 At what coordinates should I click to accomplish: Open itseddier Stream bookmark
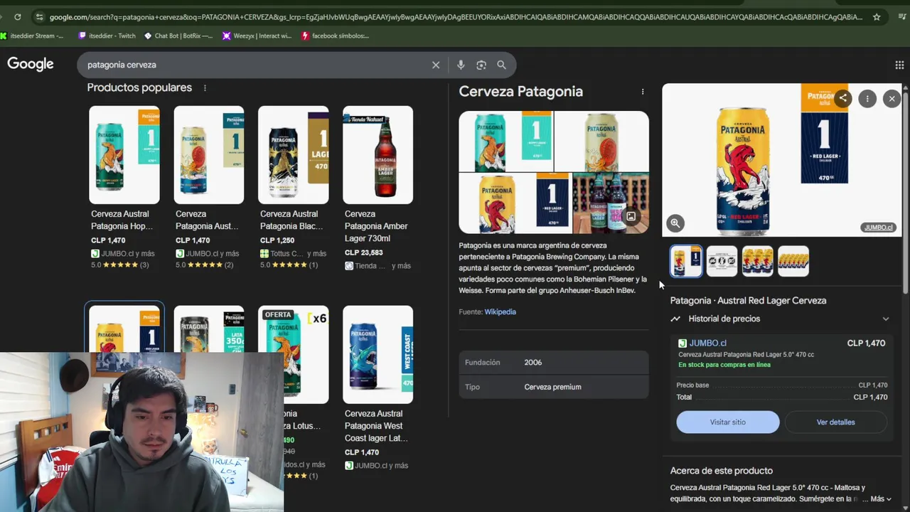point(32,36)
